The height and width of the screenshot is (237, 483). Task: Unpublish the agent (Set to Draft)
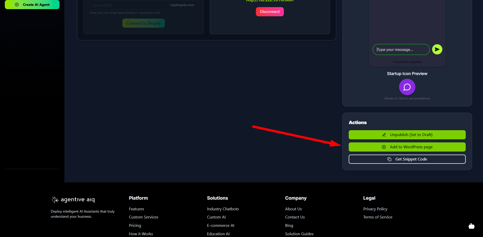coord(407,135)
